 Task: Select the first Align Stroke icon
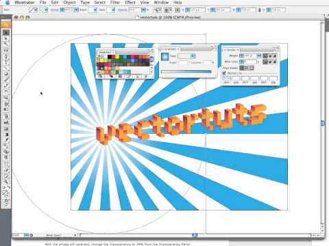coord(242,68)
